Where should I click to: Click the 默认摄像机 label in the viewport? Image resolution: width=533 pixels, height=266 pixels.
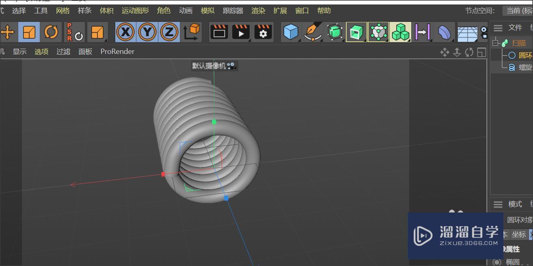[x=208, y=65]
